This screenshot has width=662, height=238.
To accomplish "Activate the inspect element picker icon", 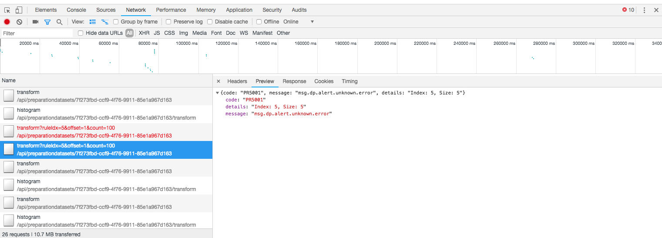I will coord(7,10).
